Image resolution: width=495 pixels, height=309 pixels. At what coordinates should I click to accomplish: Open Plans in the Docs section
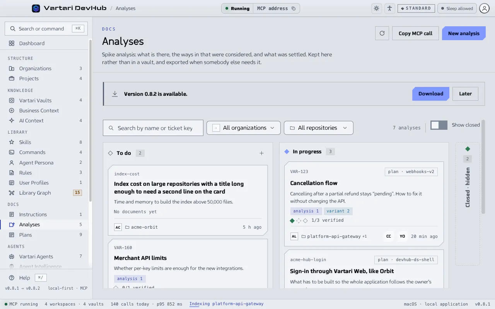click(x=44, y=235)
